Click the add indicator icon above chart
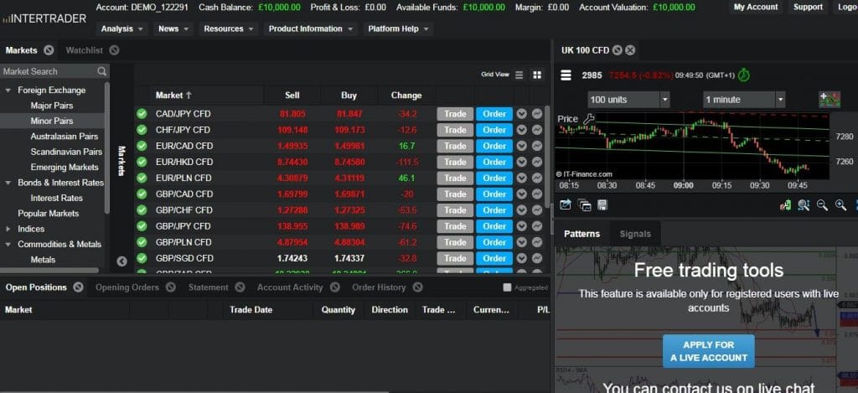The width and height of the screenshot is (858, 393). point(829,99)
